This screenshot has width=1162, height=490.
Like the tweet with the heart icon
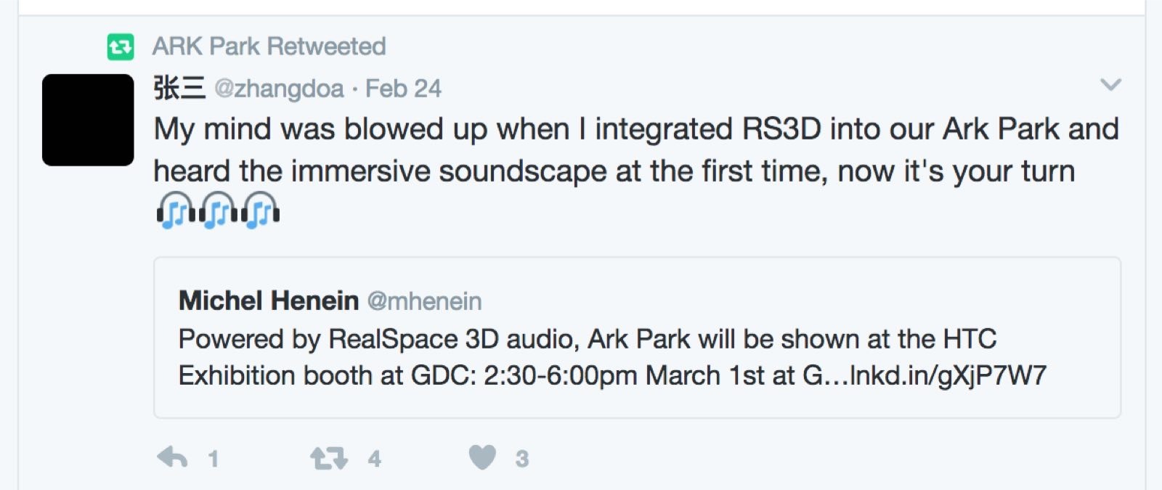[x=482, y=457]
